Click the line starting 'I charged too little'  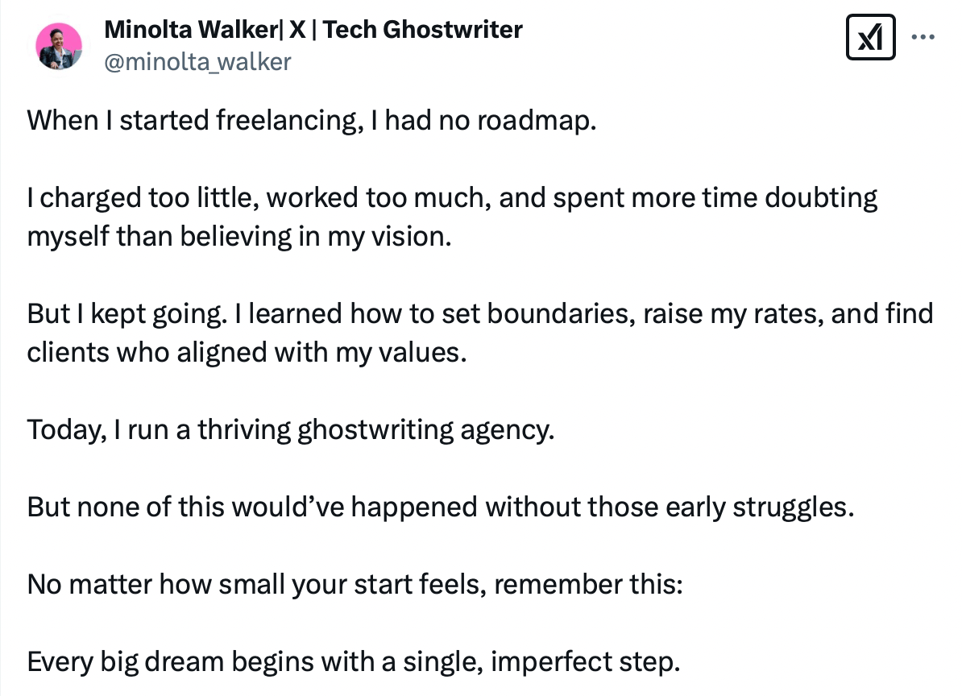[452, 197]
